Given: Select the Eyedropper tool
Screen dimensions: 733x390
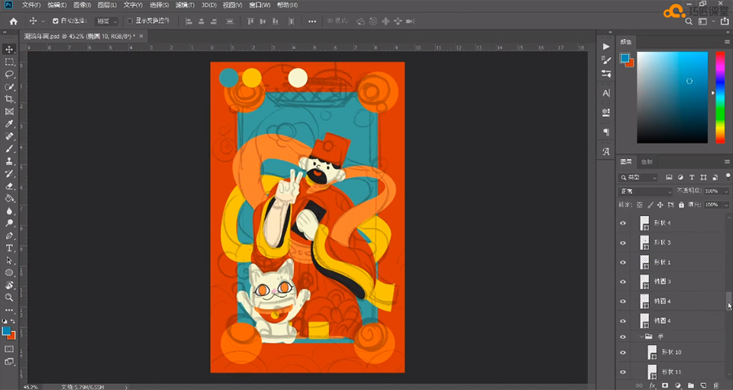Looking at the screenshot, I should (x=9, y=124).
